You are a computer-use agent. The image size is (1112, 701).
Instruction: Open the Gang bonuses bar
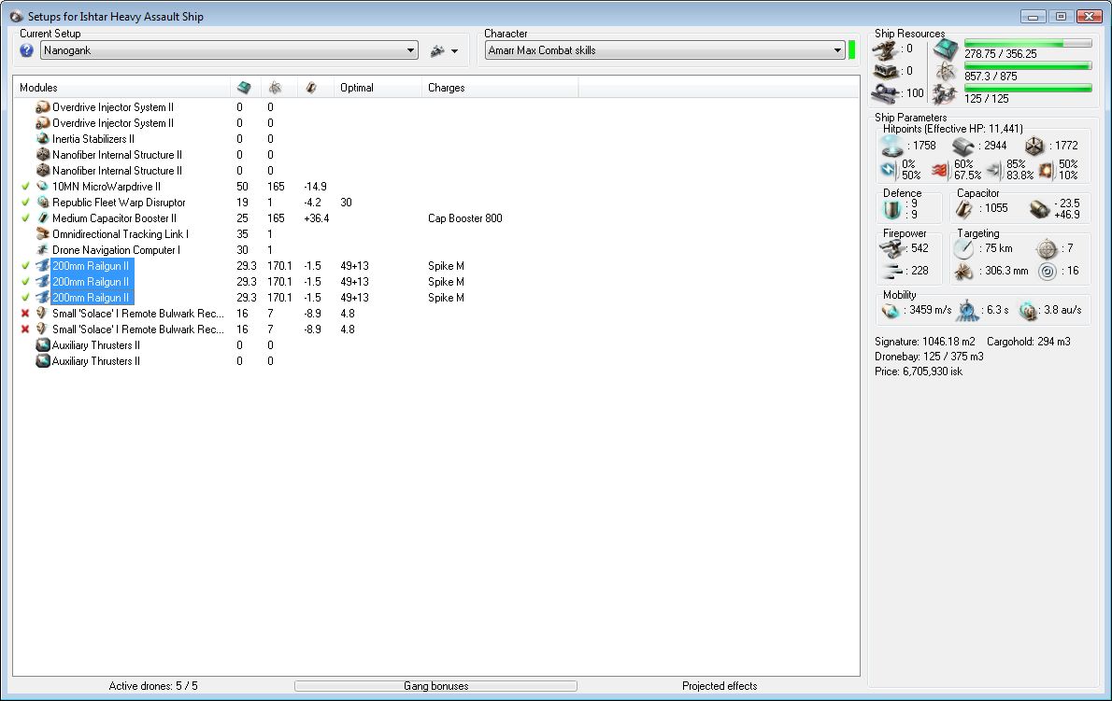click(x=435, y=685)
